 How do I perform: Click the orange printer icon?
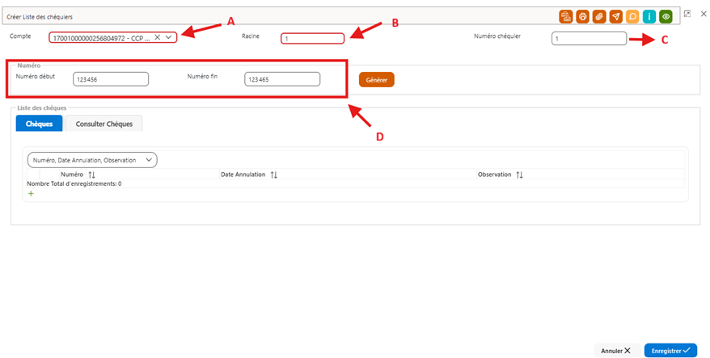tap(582, 17)
